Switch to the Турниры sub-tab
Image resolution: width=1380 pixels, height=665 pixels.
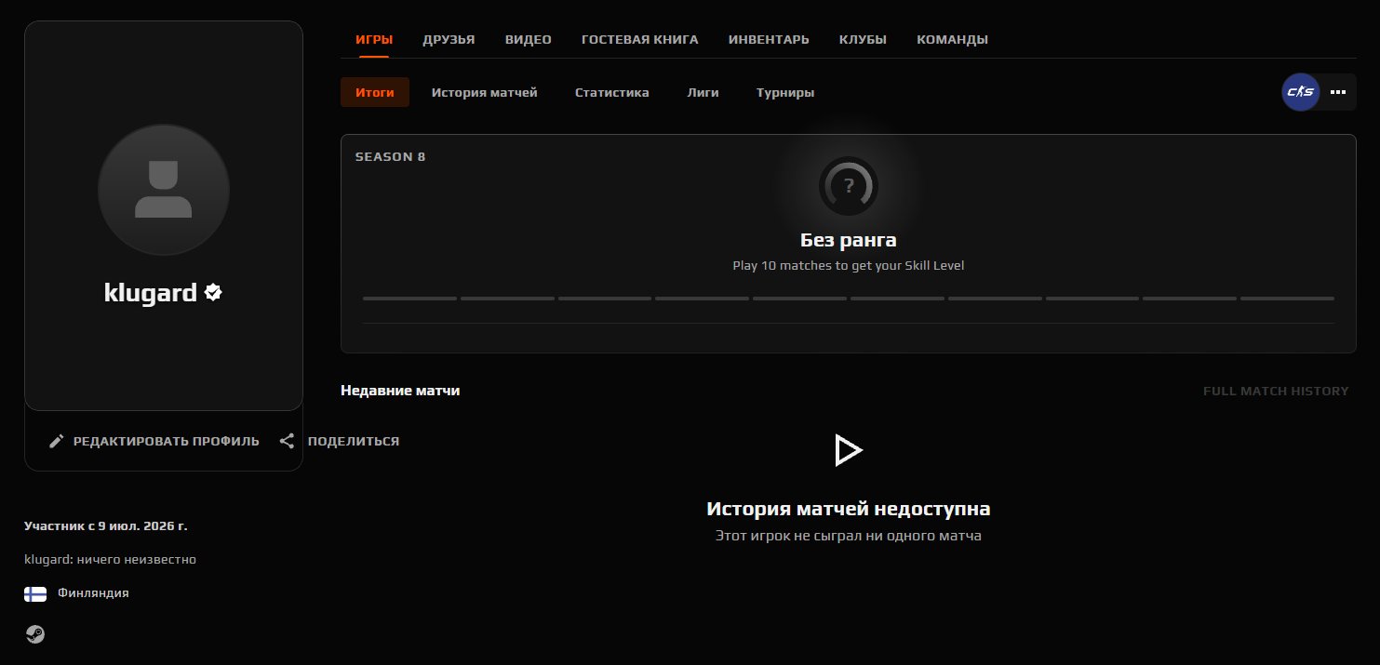[x=785, y=92]
